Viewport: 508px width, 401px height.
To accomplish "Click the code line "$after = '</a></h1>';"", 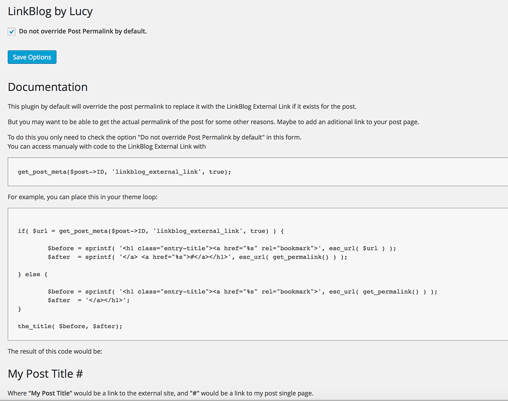I will coord(88,300).
